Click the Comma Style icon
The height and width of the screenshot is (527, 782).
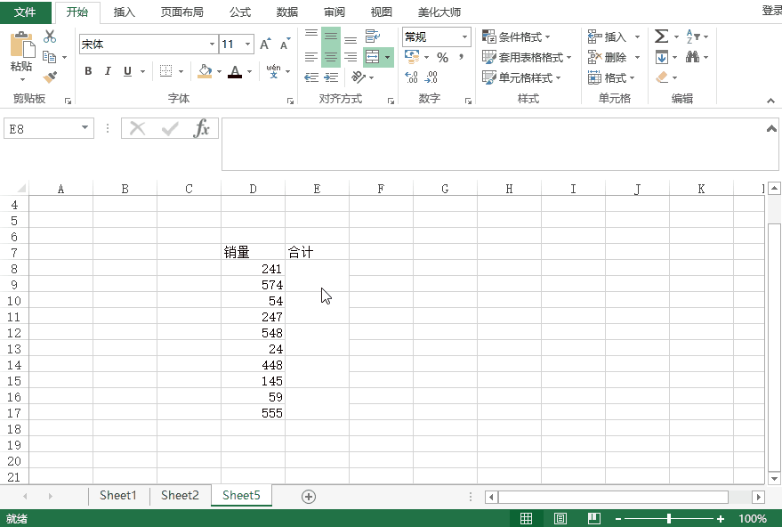coord(462,57)
